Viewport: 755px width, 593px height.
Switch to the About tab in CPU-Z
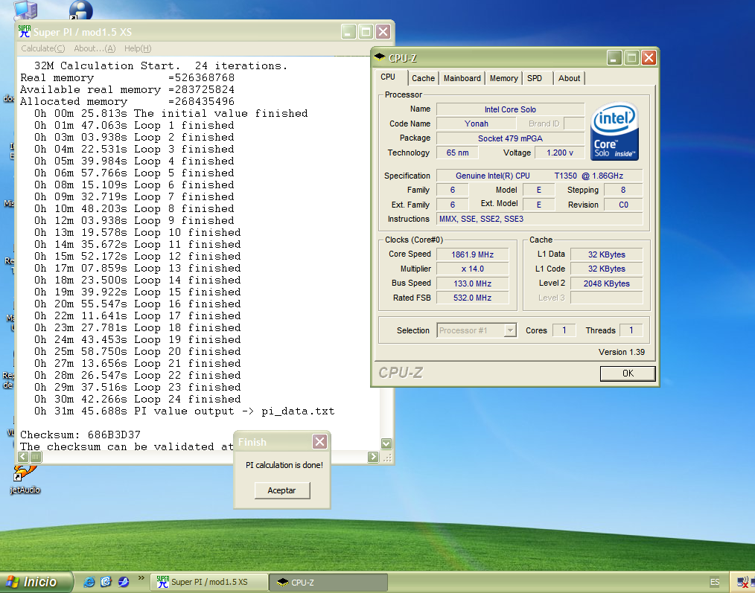(x=569, y=78)
